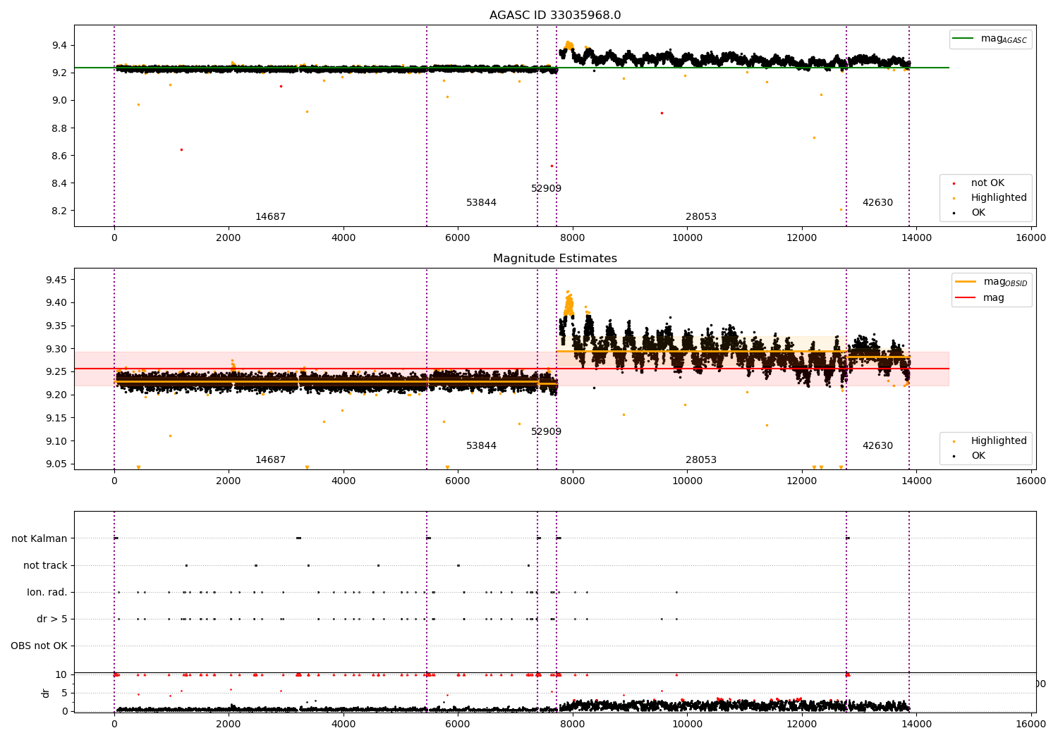Click the 9.35 y-axis tick label
The height and width of the screenshot is (740, 1058).
[56, 326]
